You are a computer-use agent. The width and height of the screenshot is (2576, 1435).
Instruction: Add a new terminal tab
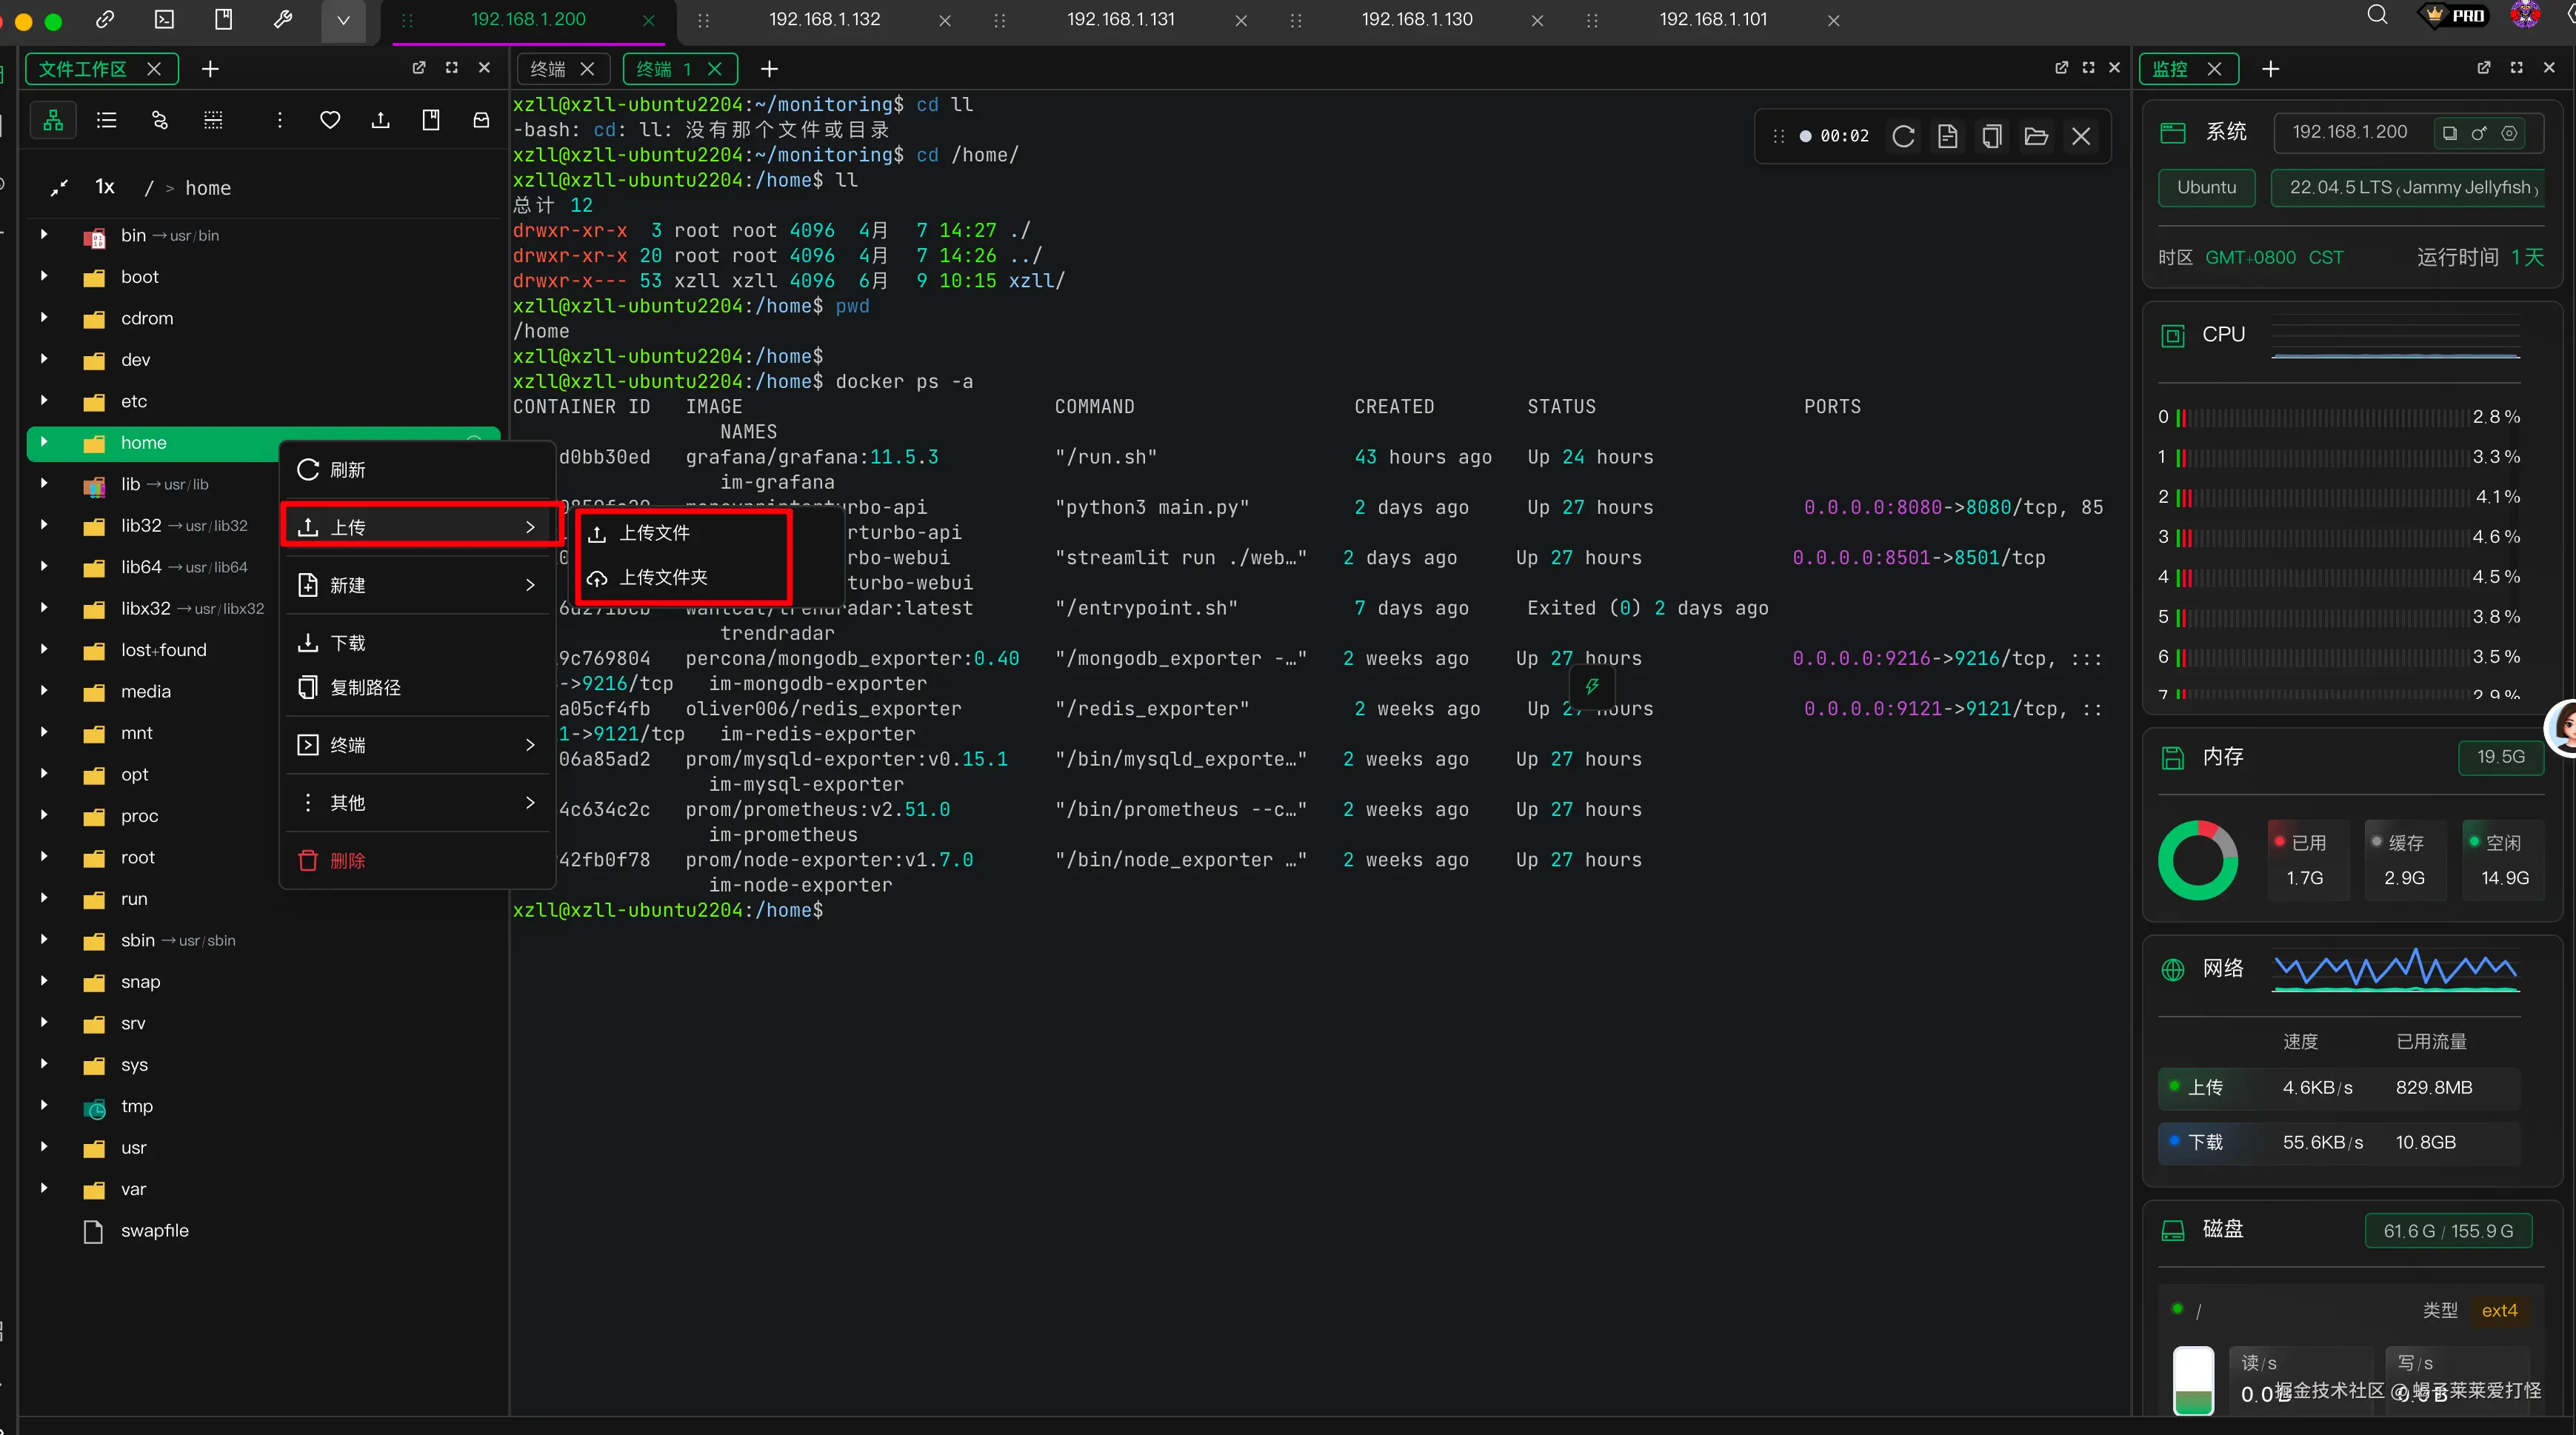(769, 69)
